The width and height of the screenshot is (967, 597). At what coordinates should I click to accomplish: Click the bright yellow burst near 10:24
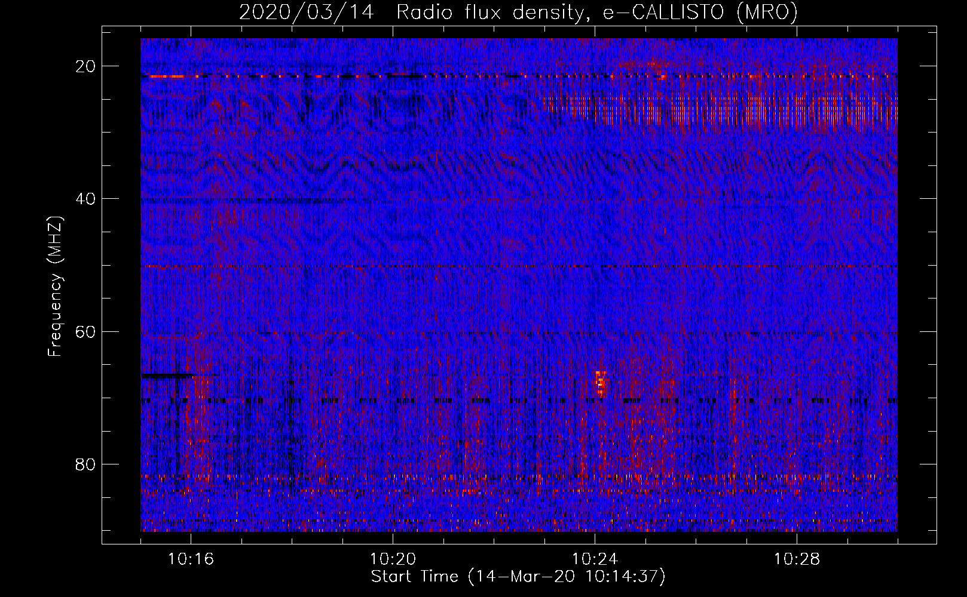[x=601, y=384]
